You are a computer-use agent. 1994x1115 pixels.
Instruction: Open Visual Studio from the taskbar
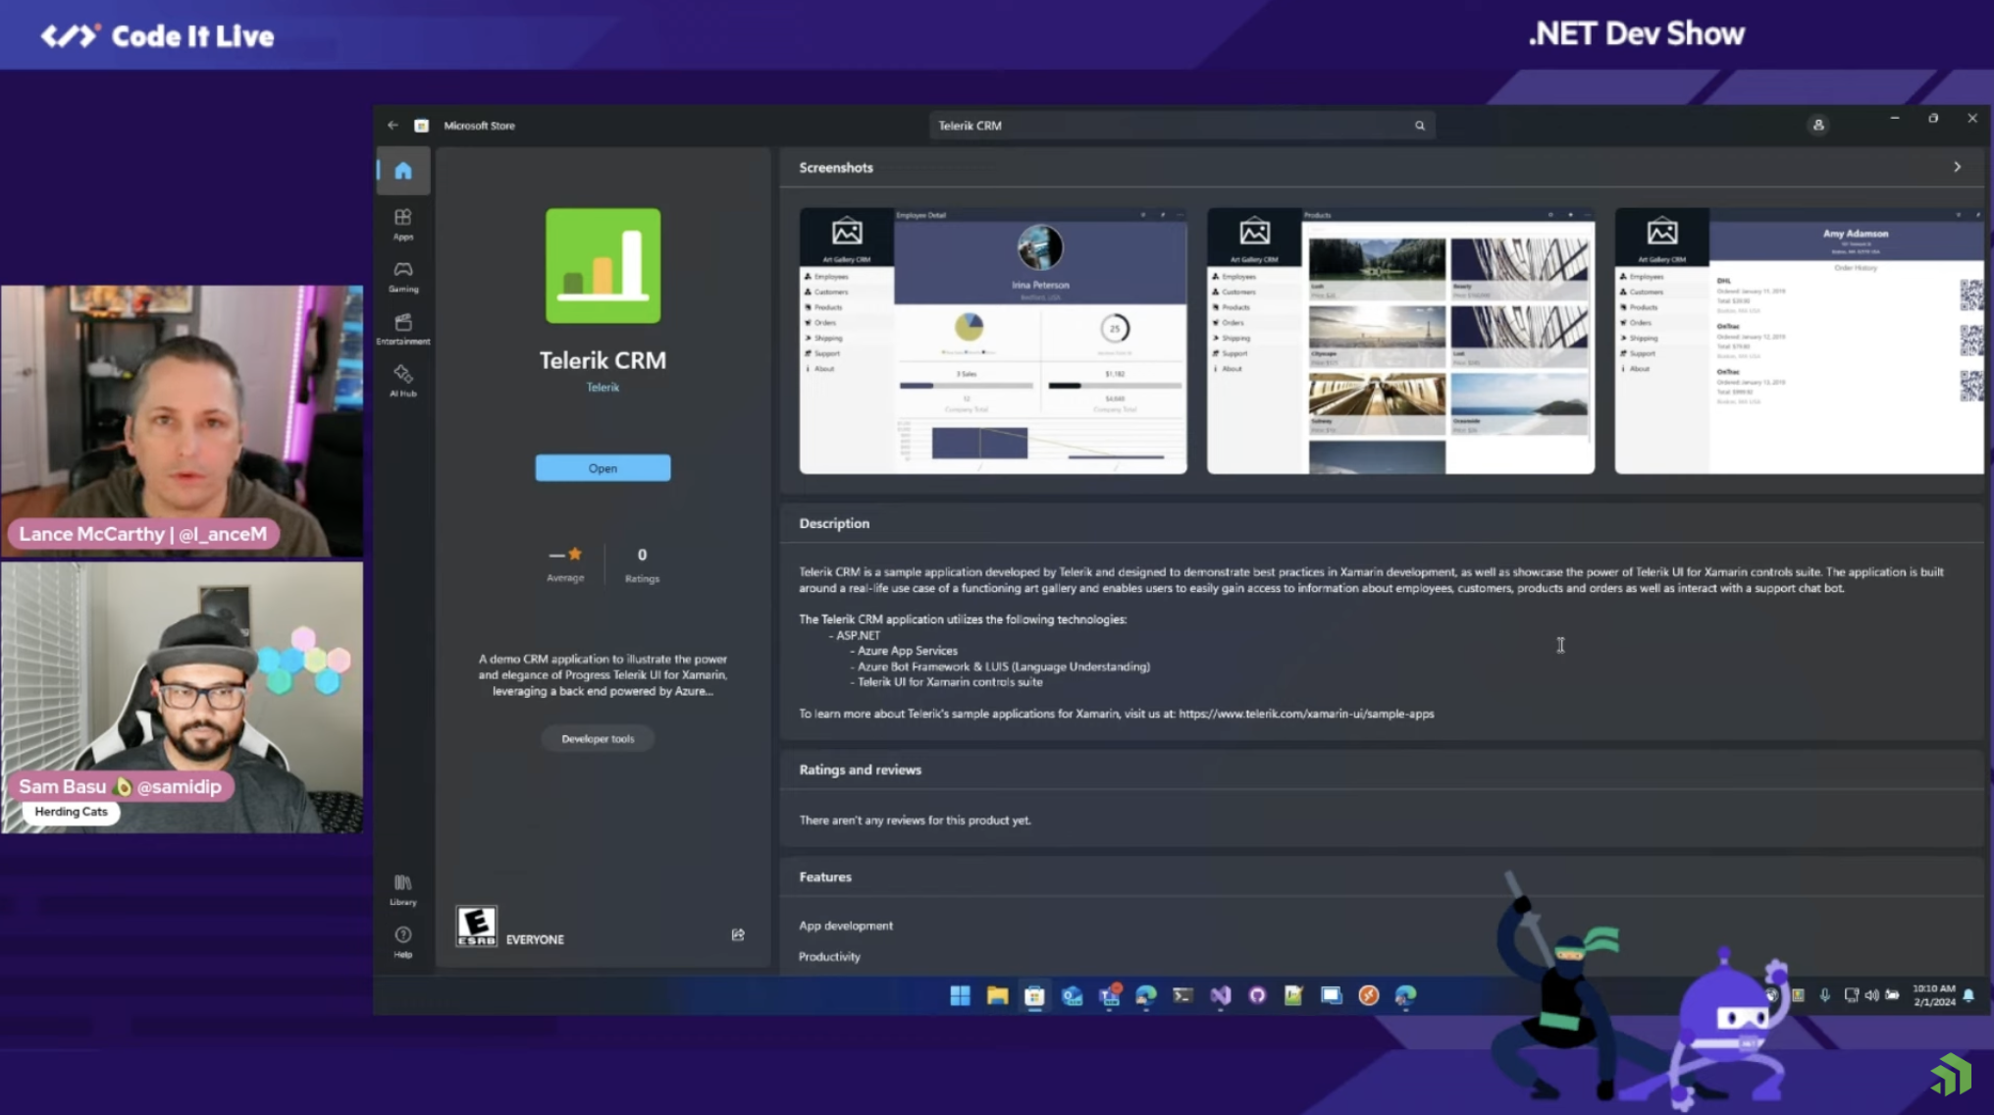coord(1220,995)
